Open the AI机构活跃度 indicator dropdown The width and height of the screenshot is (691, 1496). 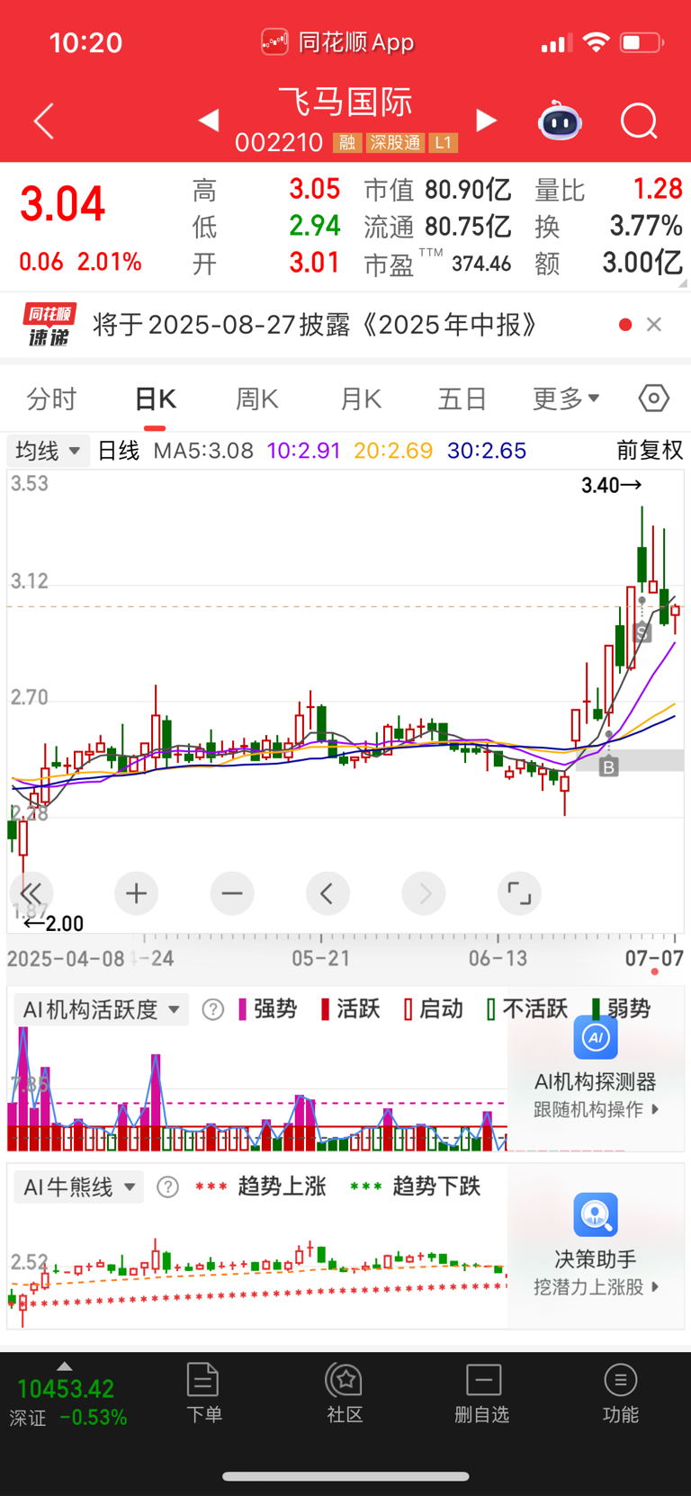pyautogui.click(x=102, y=1009)
